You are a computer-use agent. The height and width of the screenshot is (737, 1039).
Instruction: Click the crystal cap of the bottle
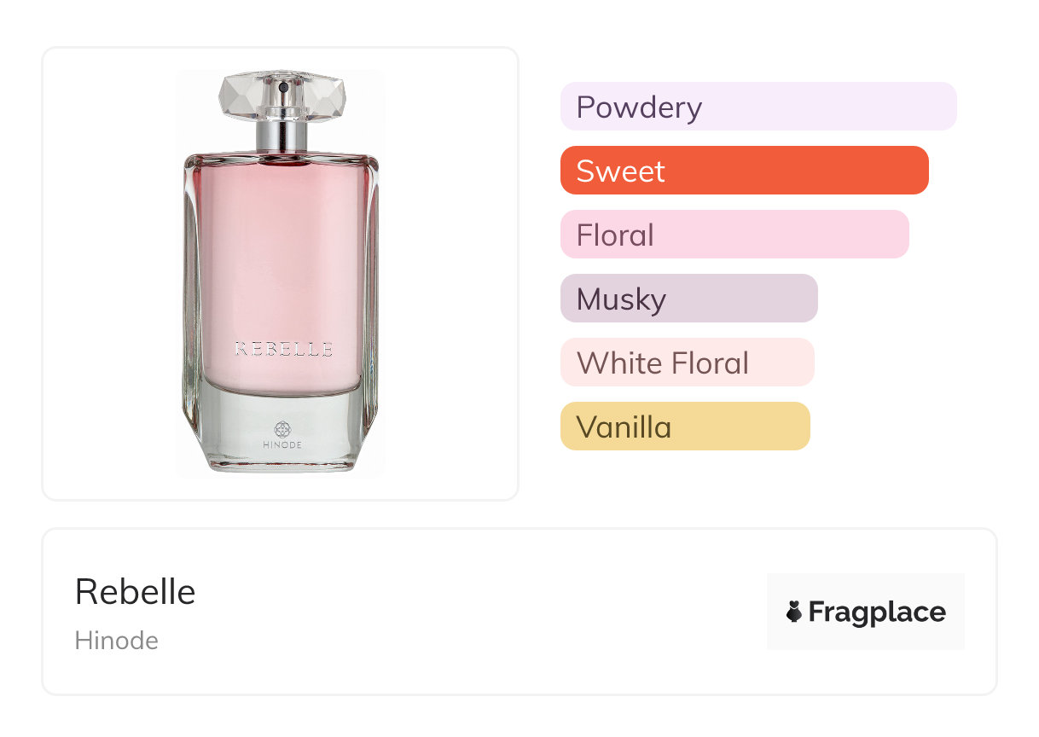(282, 96)
